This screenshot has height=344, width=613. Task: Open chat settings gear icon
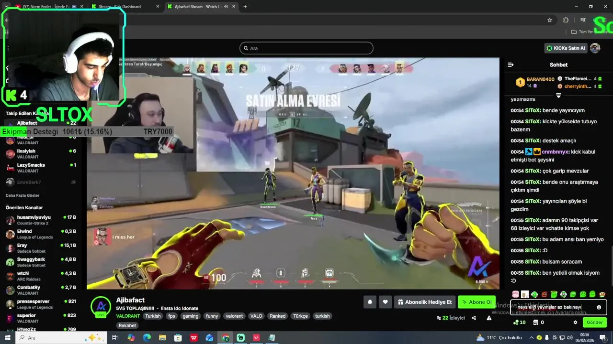pos(575,322)
